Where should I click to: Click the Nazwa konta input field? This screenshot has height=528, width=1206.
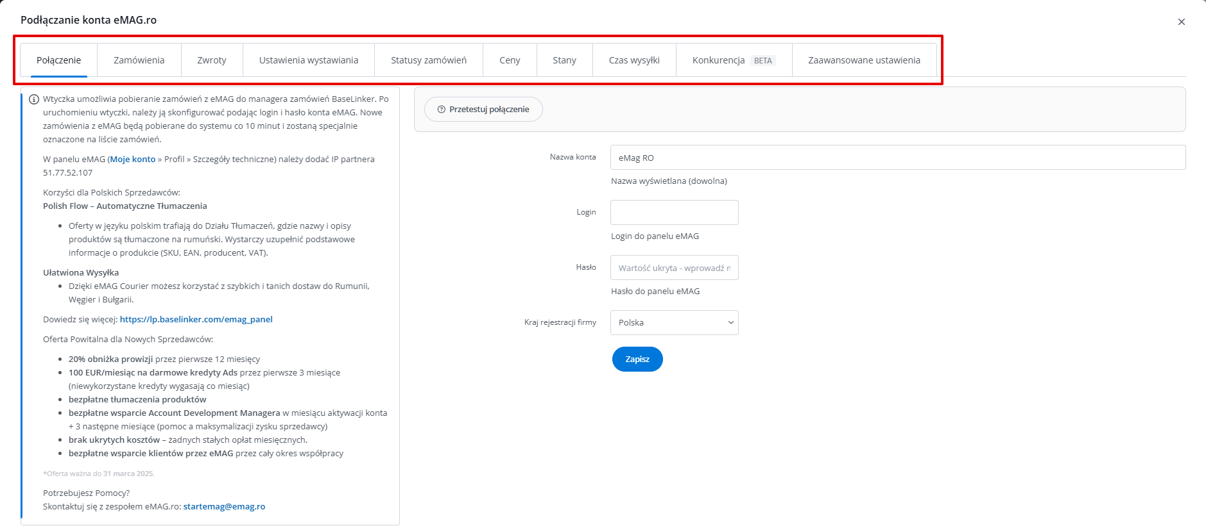click(x=898, y=158)
